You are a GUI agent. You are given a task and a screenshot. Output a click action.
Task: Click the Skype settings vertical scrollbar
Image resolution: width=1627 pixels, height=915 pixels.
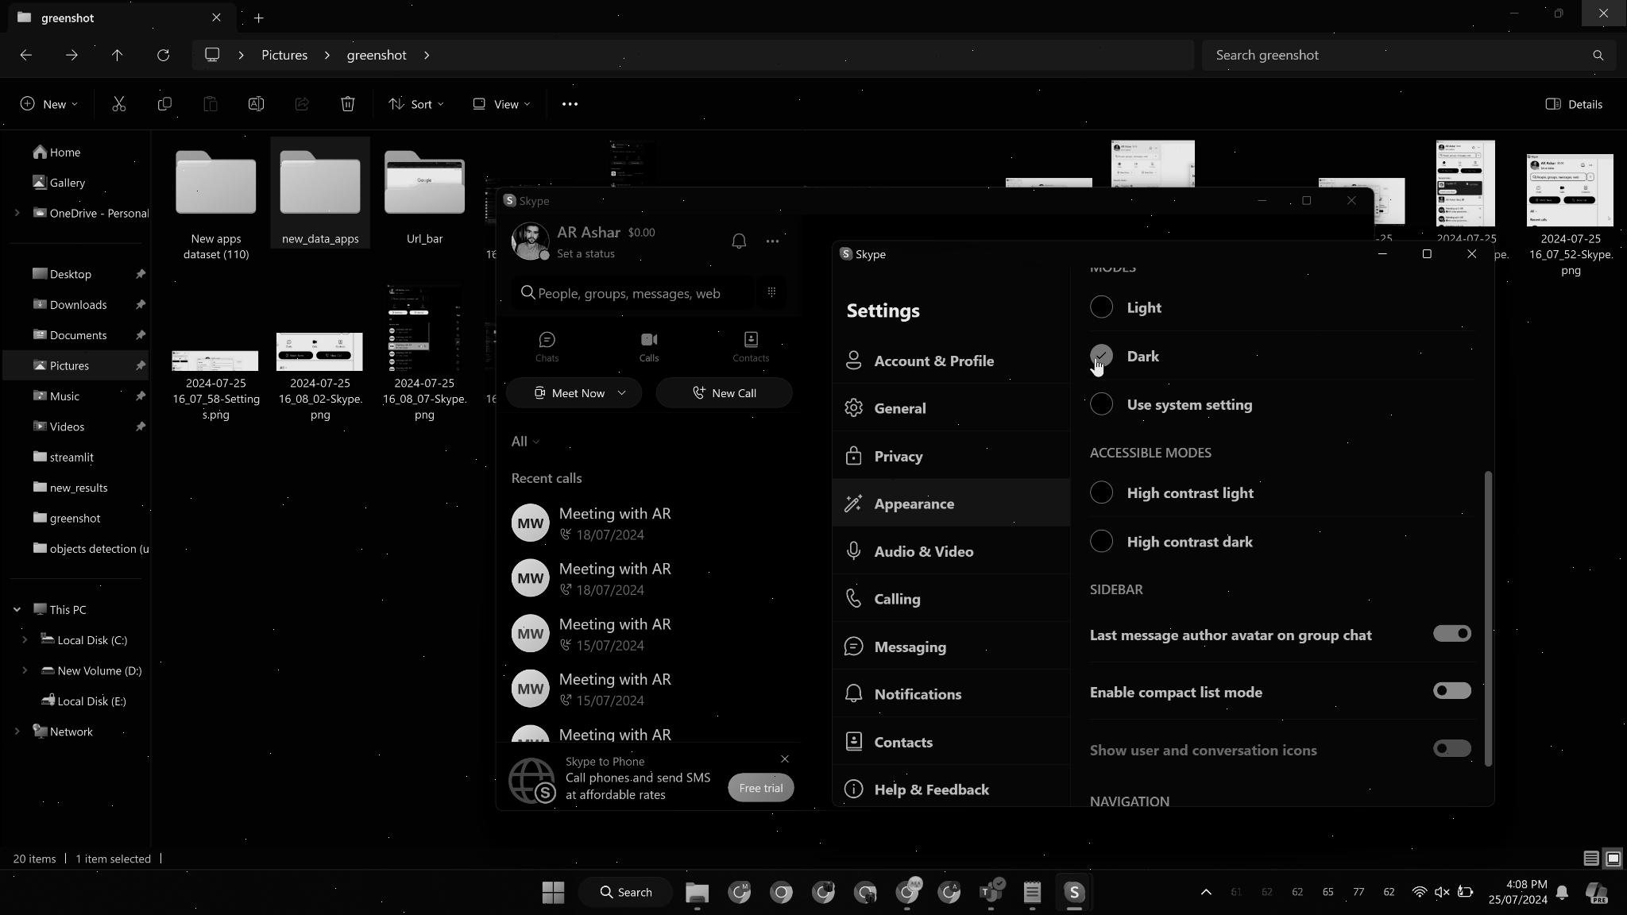point(1488,619)
